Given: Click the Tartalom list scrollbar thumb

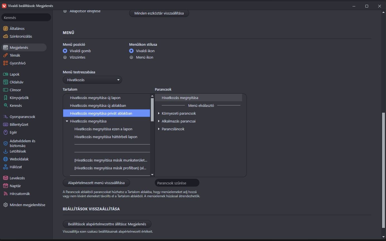Looking at the screenshot, I should pos(152,110).
